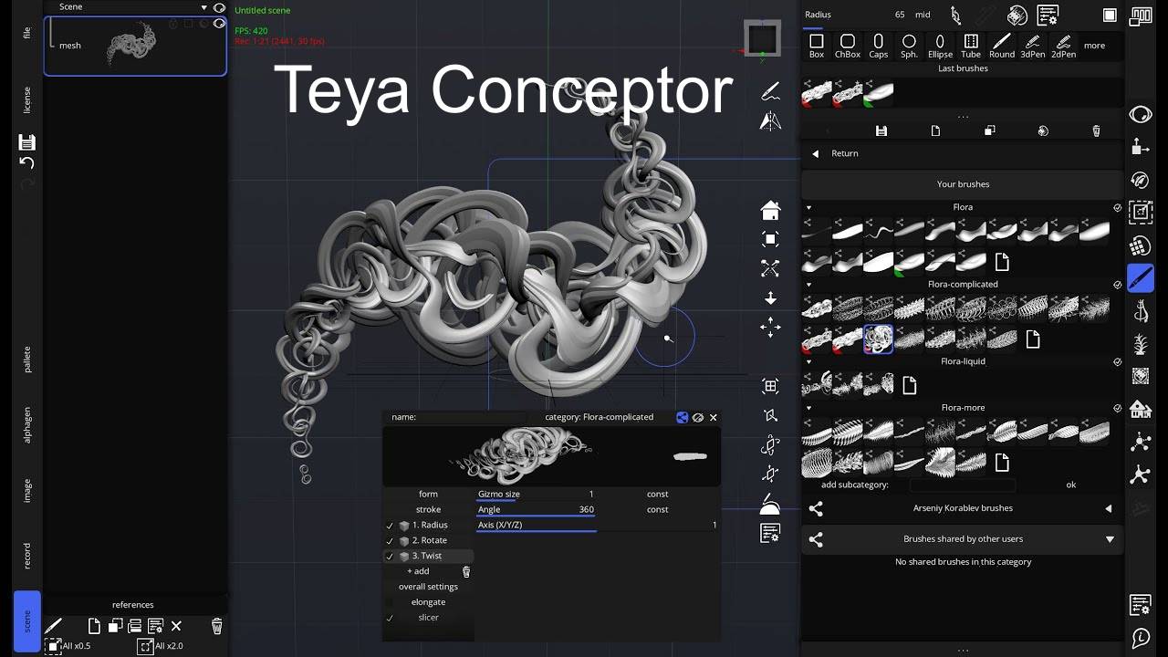The height and width of the screenshot is (657, 1168).
Task: Click the symmetry mirror icon in the viewport
Action: pyautogui.click(x=770, y=121)
